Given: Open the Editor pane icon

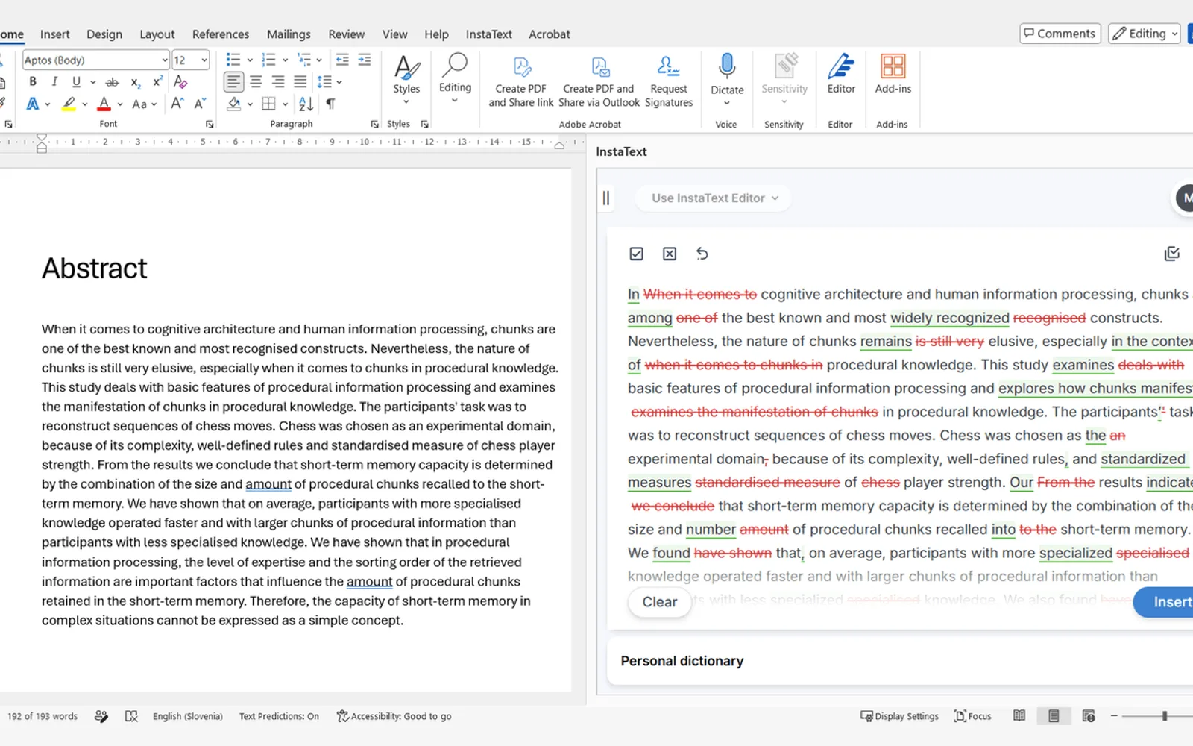Looking at the screenshot, I should pyautogui.click(x=841, y=75).
